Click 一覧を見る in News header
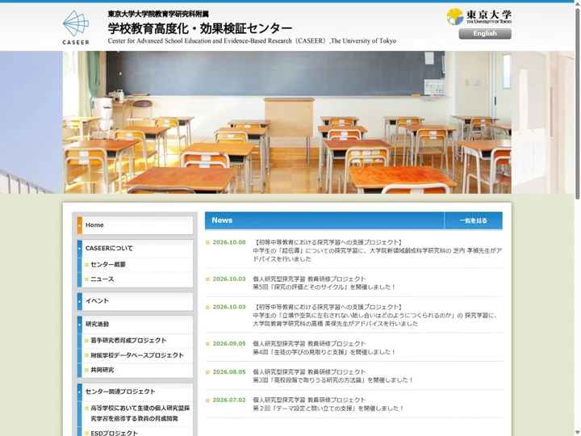The image size is (581, 436). [x=473, y=220]
